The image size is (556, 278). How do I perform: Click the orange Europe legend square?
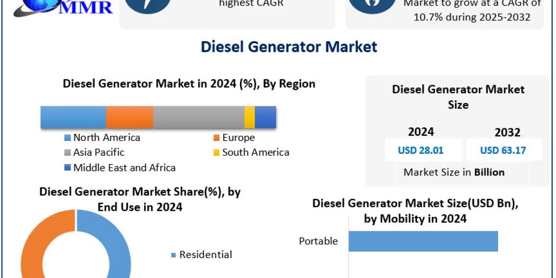pyautogui.click(x=215, y=137)
